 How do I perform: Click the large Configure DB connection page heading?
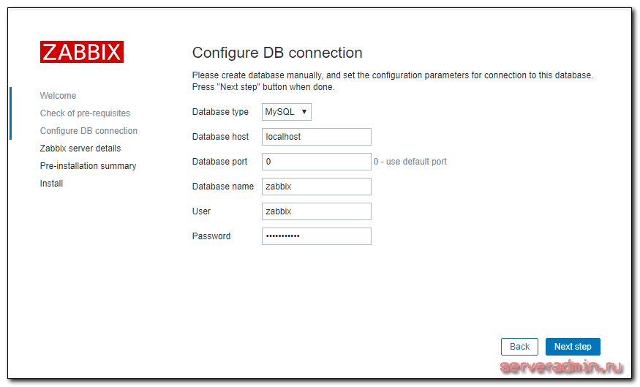(x=277, y=53)
